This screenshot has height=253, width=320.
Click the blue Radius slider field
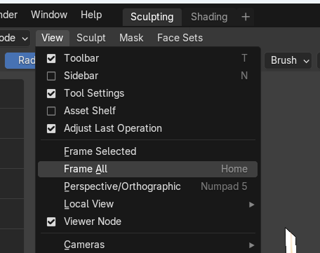point(20,60)
